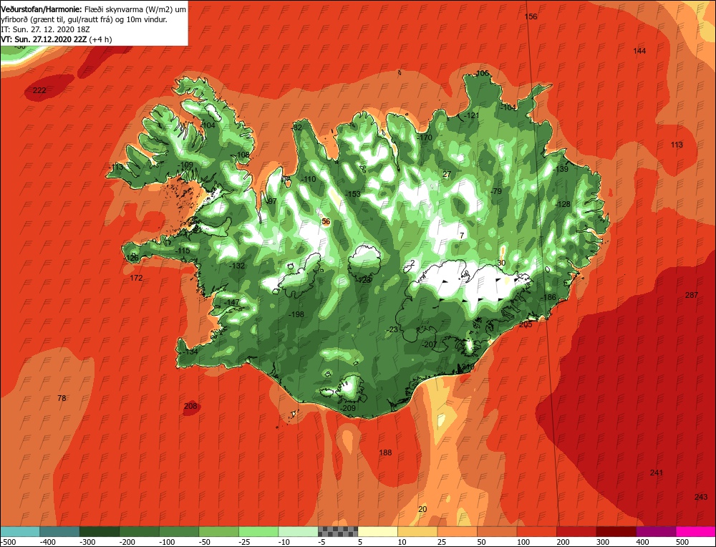Click the '-500' legend label
The width and height of the screenshot is (716, 547).
[x=8, y=542]
